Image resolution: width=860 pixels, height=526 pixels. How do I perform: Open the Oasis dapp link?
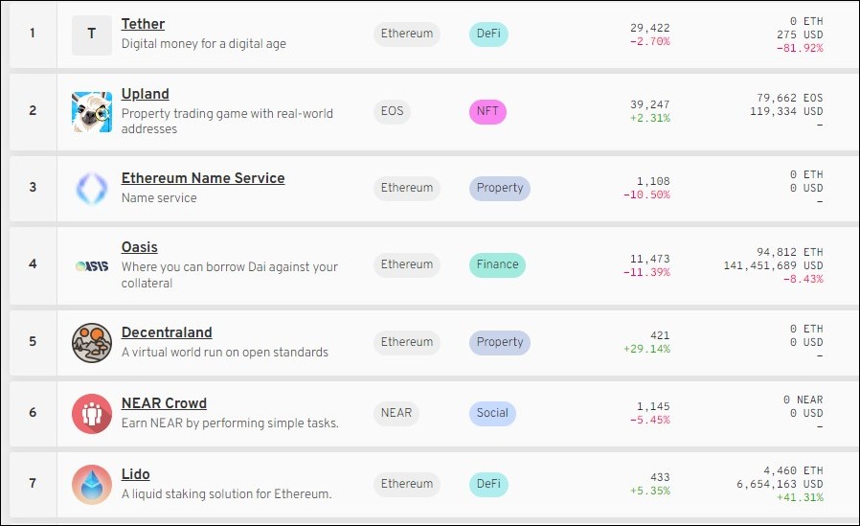click(x=139, y=247)
